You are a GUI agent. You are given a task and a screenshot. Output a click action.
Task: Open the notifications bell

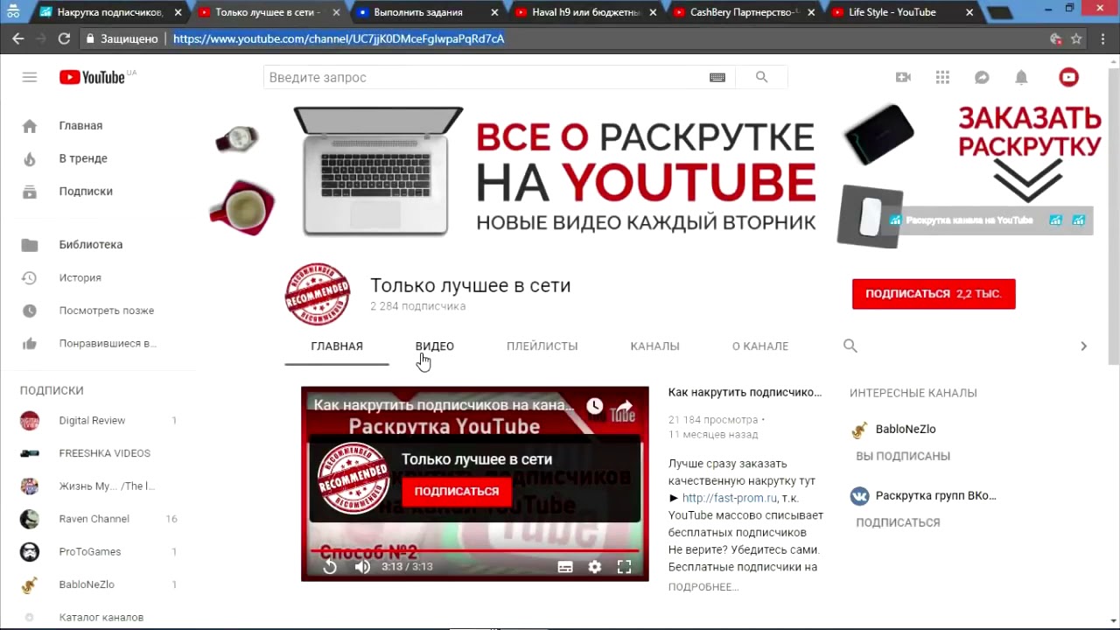pyautogui.click(x=1021, y=77)
